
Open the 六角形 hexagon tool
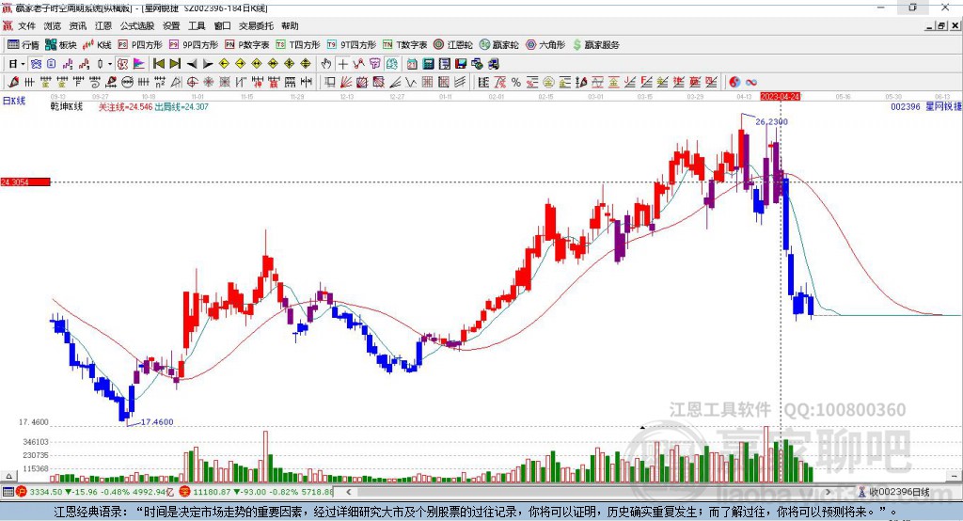(545, 45)
